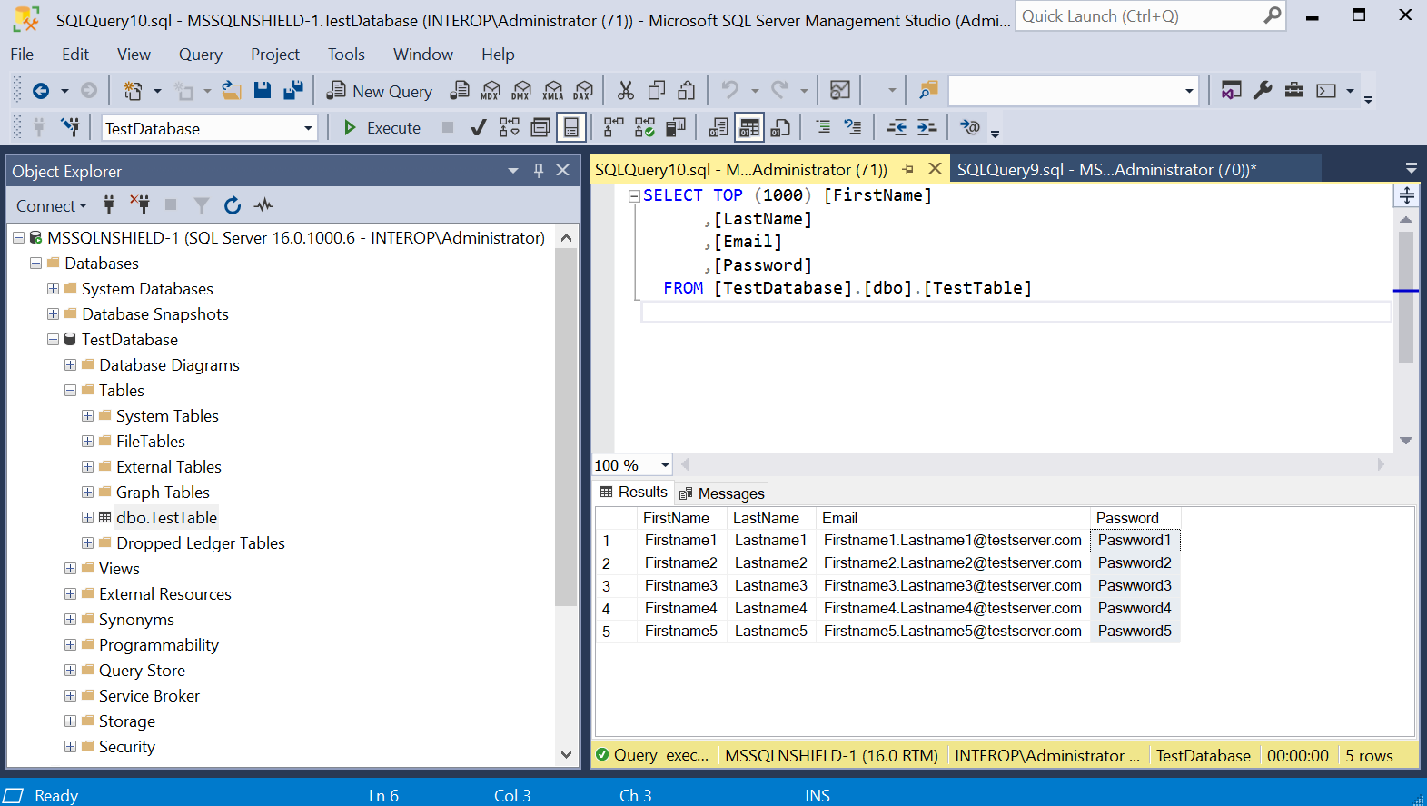Click the Save All icon
This screenshot has height=806, width=1427.
(x=293, y=91)
